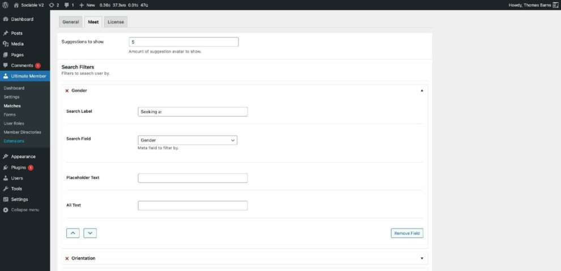Click the user avatar in admin bar

click(x=555, y=5)
